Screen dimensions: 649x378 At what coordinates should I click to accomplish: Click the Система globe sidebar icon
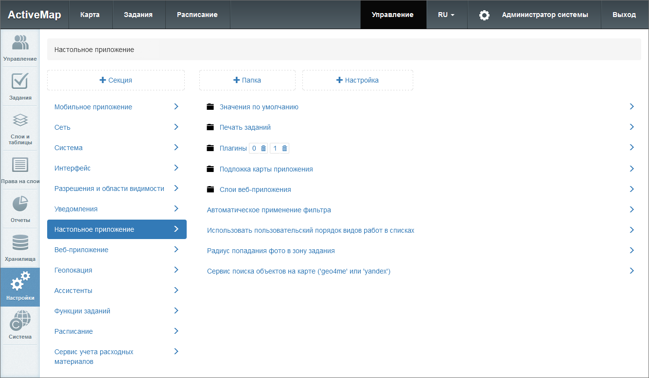(20, 321)
